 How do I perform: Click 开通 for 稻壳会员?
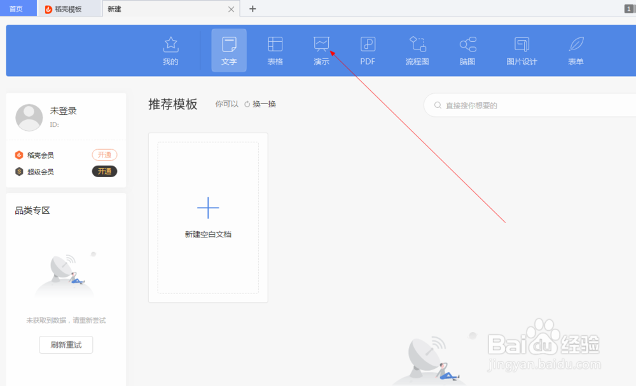(104, 155)
